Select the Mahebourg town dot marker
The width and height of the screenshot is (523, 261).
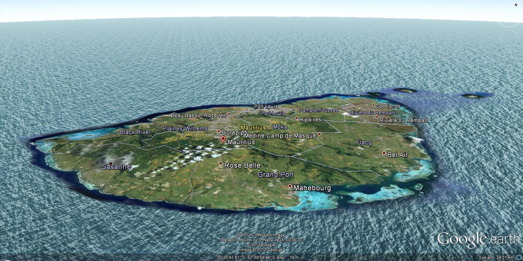tap(290, 186)
